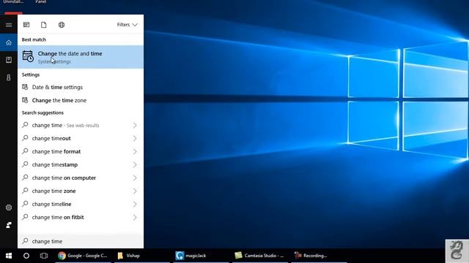Screen dimensions: 469x263
Task: Expand arrow next to 'change time format'
Action: [x=135, y=151]
